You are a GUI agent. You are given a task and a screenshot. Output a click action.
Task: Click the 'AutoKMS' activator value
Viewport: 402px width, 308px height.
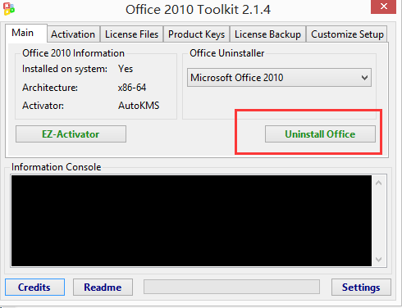tap(139, 106)
